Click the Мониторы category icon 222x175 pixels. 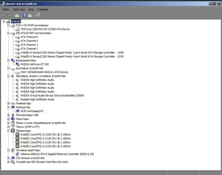[13, 119]
